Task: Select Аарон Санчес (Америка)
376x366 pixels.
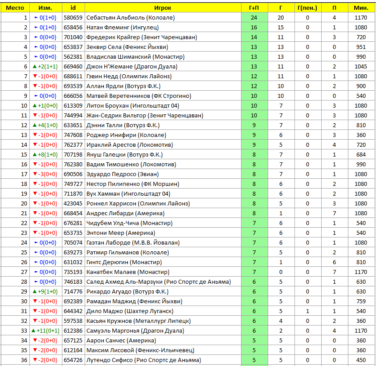Action: click(x=121, y=341)
